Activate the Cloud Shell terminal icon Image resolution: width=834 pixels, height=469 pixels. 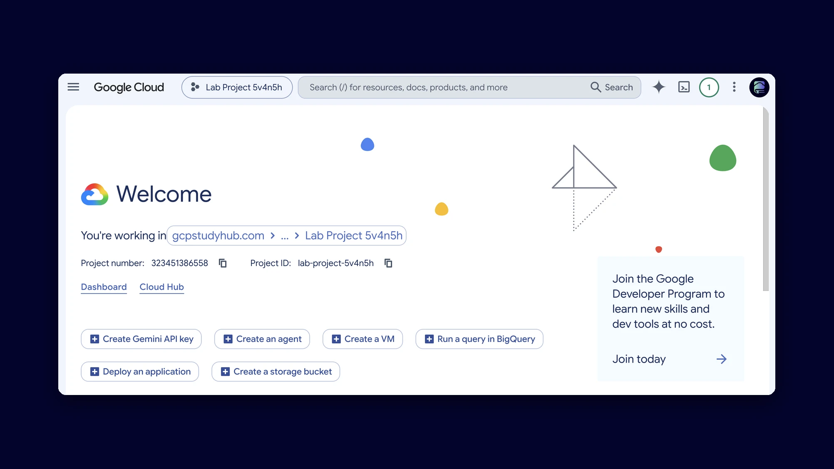point(684,87)
